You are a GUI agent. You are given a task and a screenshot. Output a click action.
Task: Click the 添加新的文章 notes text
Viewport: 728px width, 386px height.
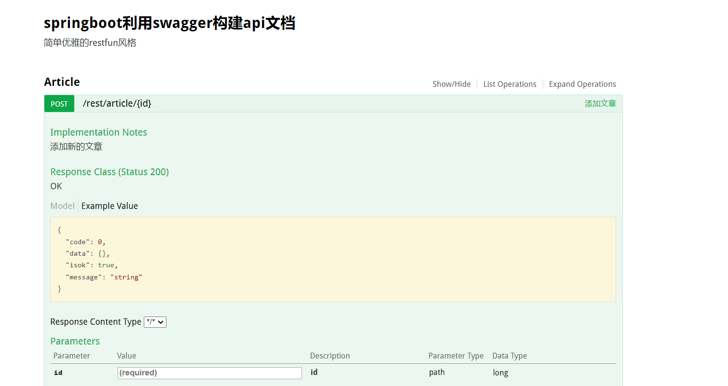pos(76,147)
